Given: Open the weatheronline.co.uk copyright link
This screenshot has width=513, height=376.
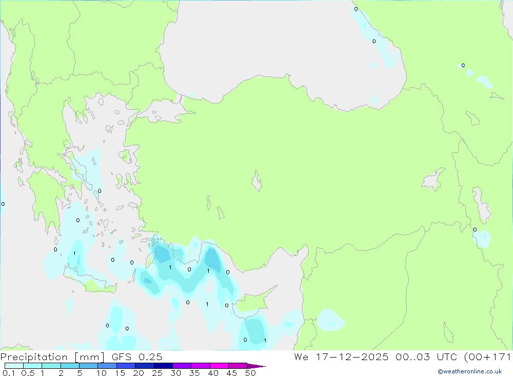Looking at the screenshot, I should pyautogui.click(x=470, y=371).
